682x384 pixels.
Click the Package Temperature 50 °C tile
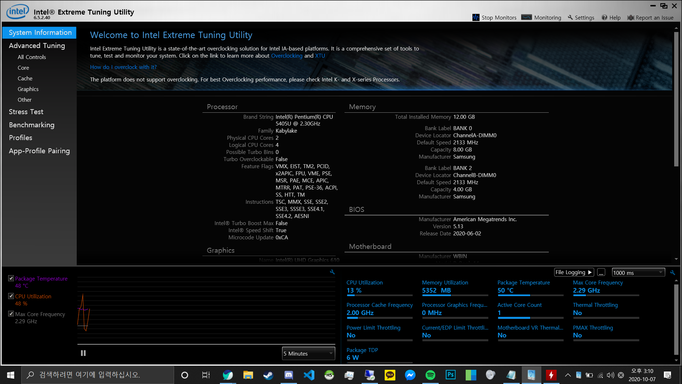tap(530, 287)
